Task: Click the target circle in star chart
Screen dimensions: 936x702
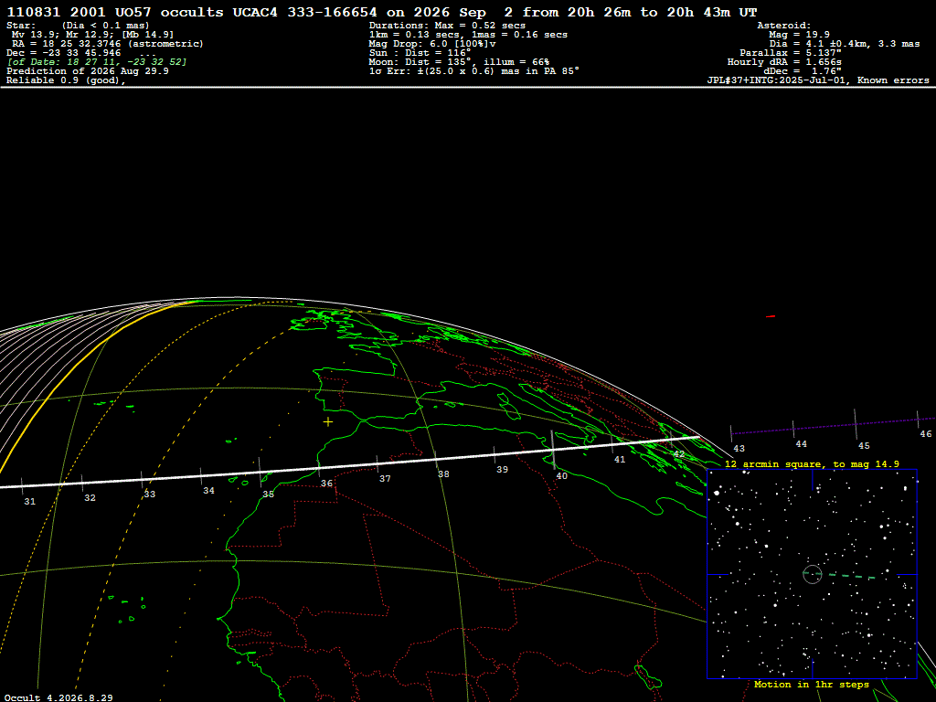Action: tap(813, 574)
